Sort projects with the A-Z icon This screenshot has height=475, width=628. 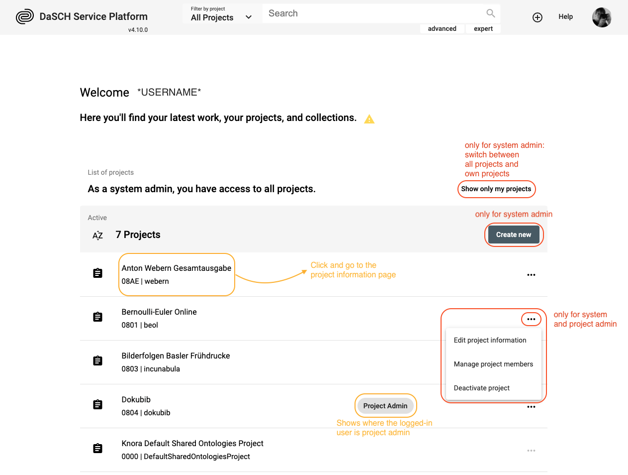pyautogui.click(x=97, y=236)
